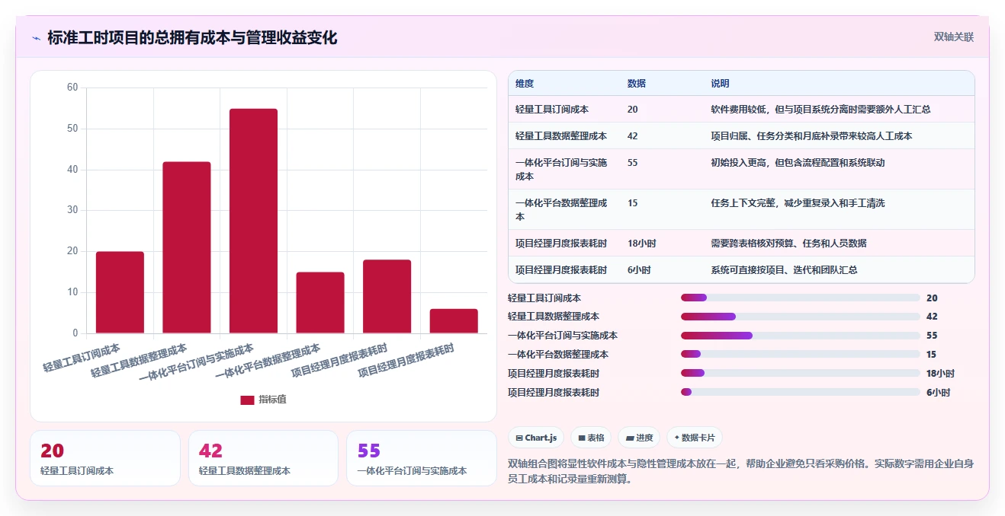1005x516 pixels.
Task: Click the progress bar showing value 20
Action: point(801,298)
